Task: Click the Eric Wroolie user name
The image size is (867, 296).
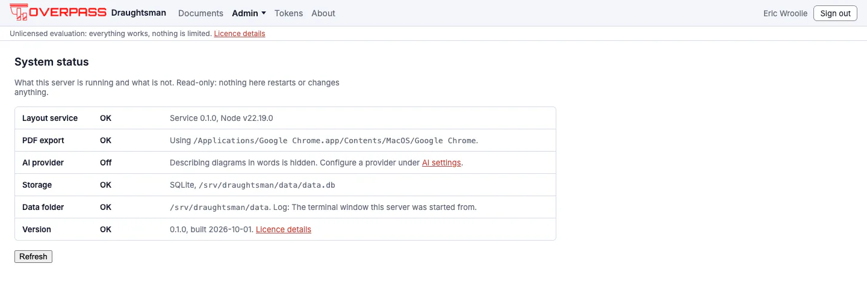Action: pyautogui.click(x=785, y=13)
